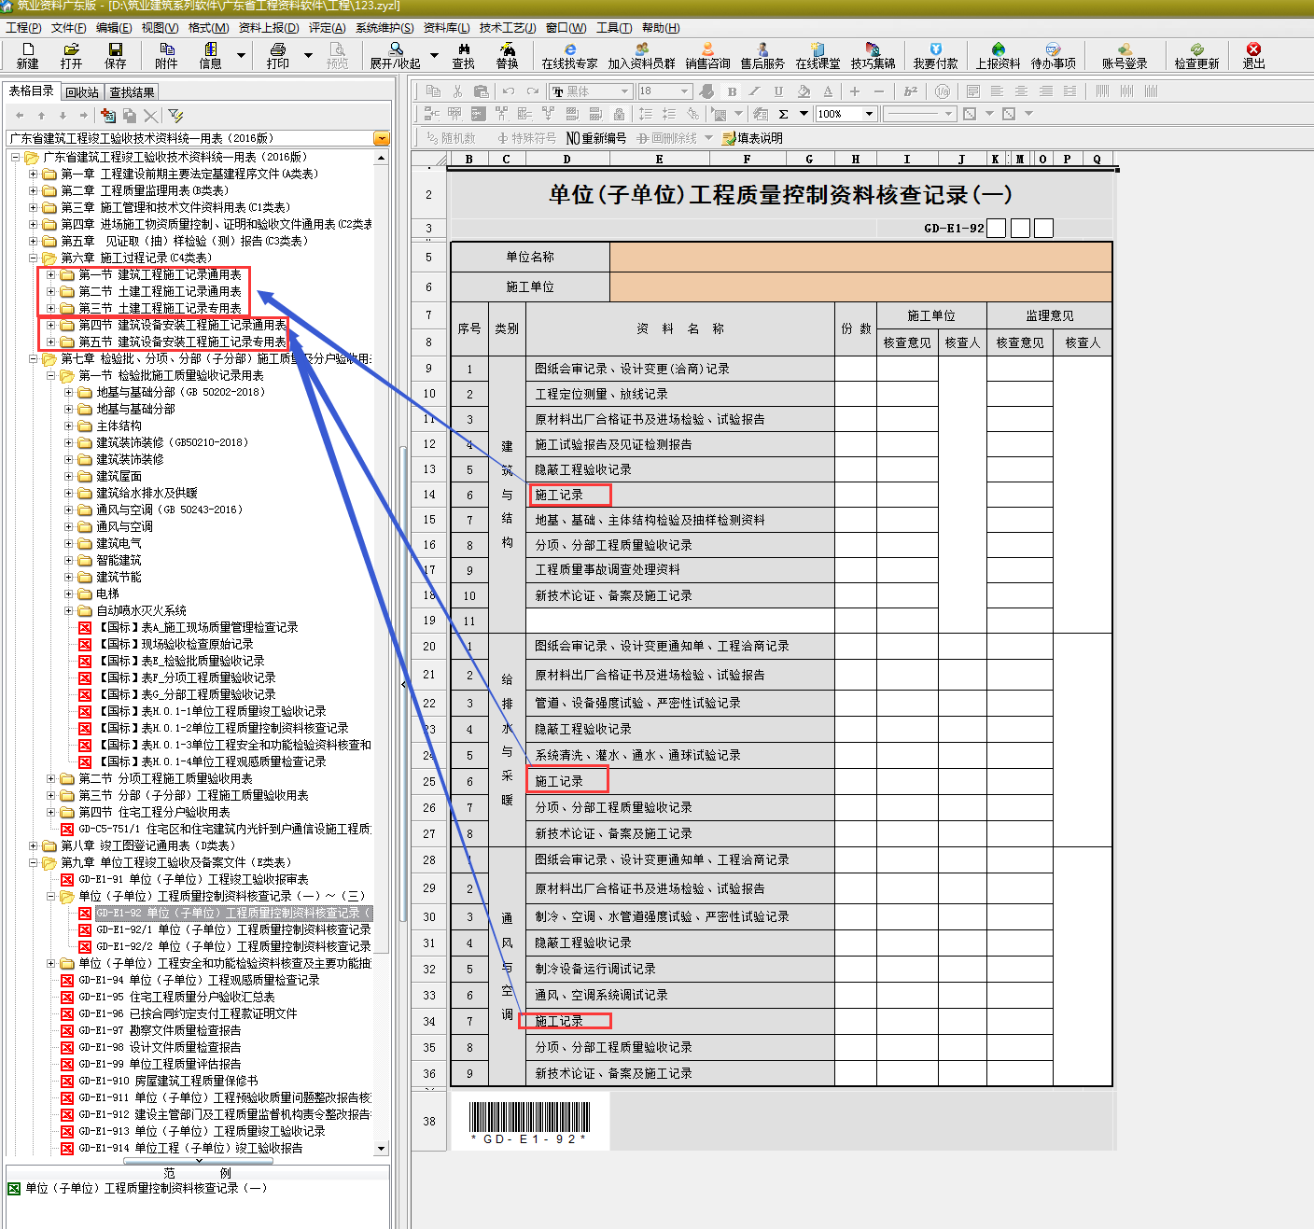Open dropdown arrow next to 信息 button
This screenshot has height=1229, width=1314.
(x=241, y=56)
